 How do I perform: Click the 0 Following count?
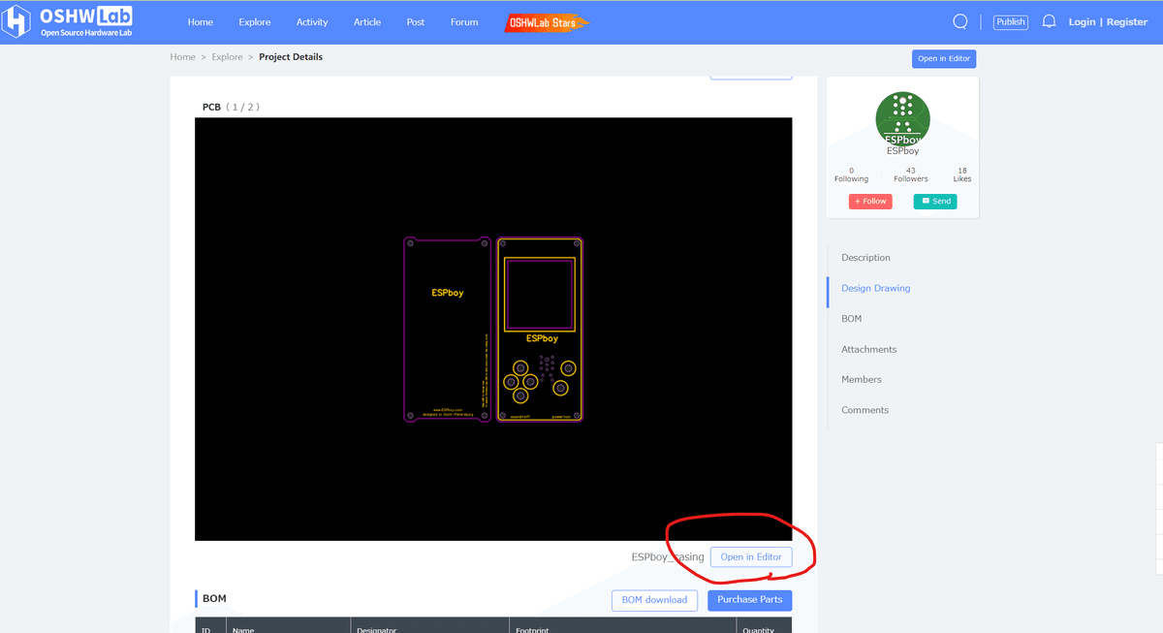pos(851,174)
